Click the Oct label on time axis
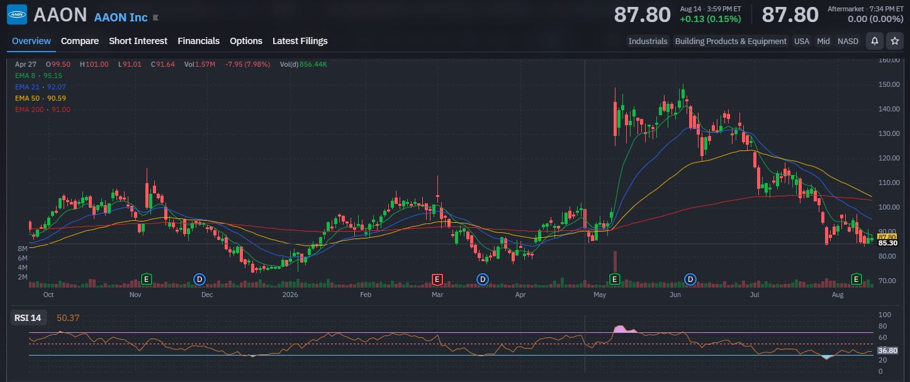 click(48, 295)
